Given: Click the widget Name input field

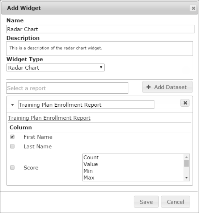Looking at the screenshot, I should tap(100, 29).
